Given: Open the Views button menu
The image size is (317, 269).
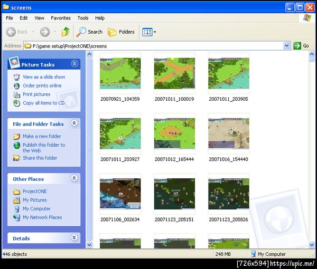Looking at the screenshot, I should 149,32.
